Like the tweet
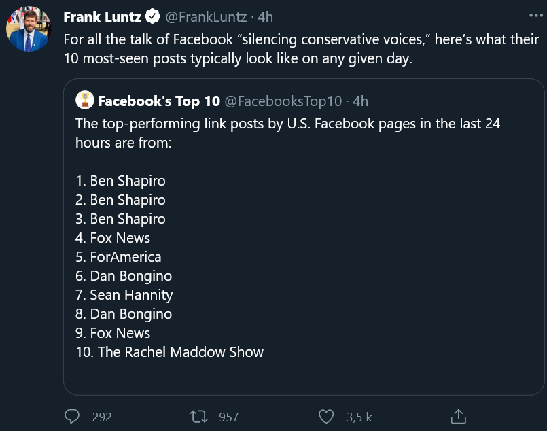Image resolution: width=547 pixels, height=431 pixels. 325,417
